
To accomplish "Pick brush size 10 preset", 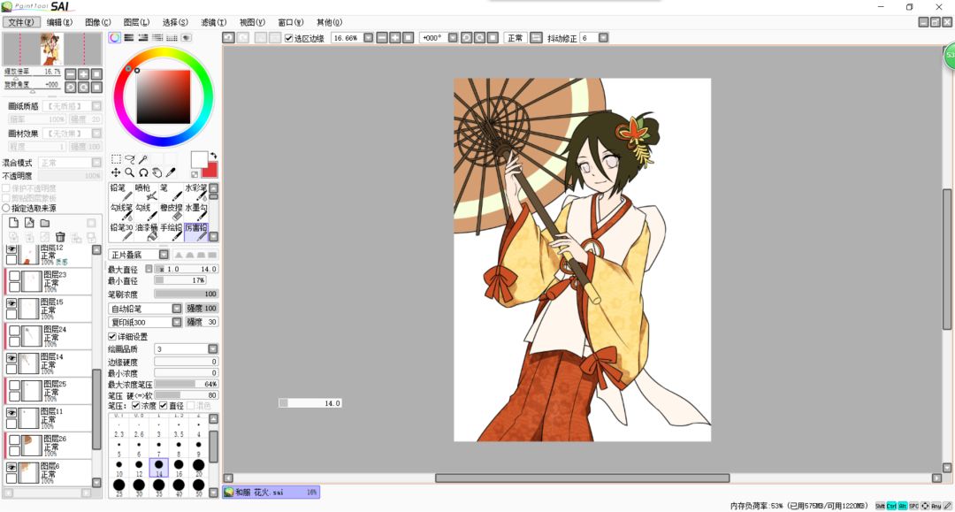I will pyautogui.click(x=119, y=467).
